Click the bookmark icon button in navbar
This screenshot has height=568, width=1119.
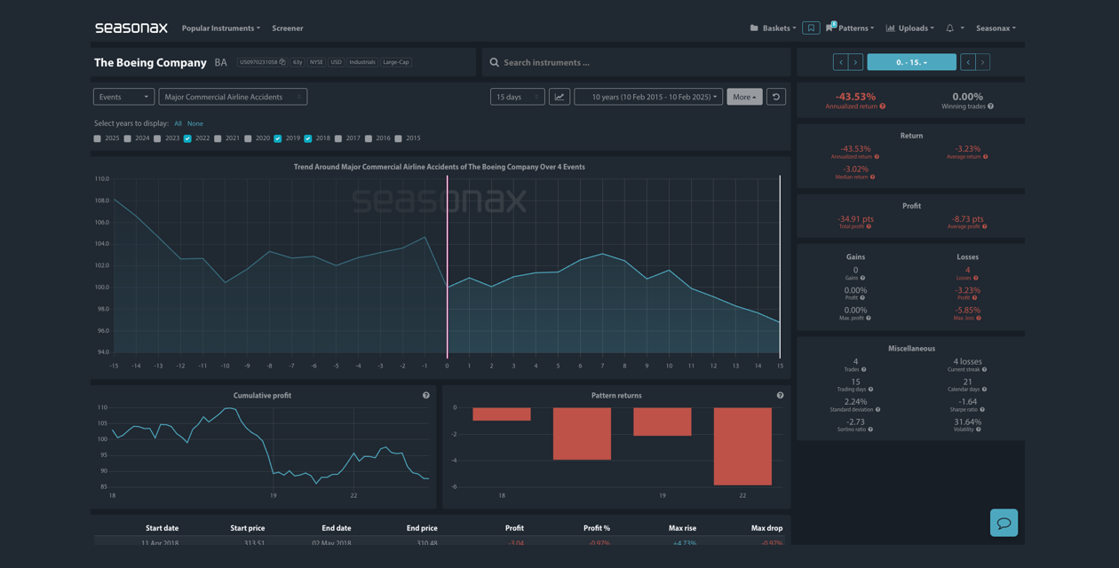point(811,28)
